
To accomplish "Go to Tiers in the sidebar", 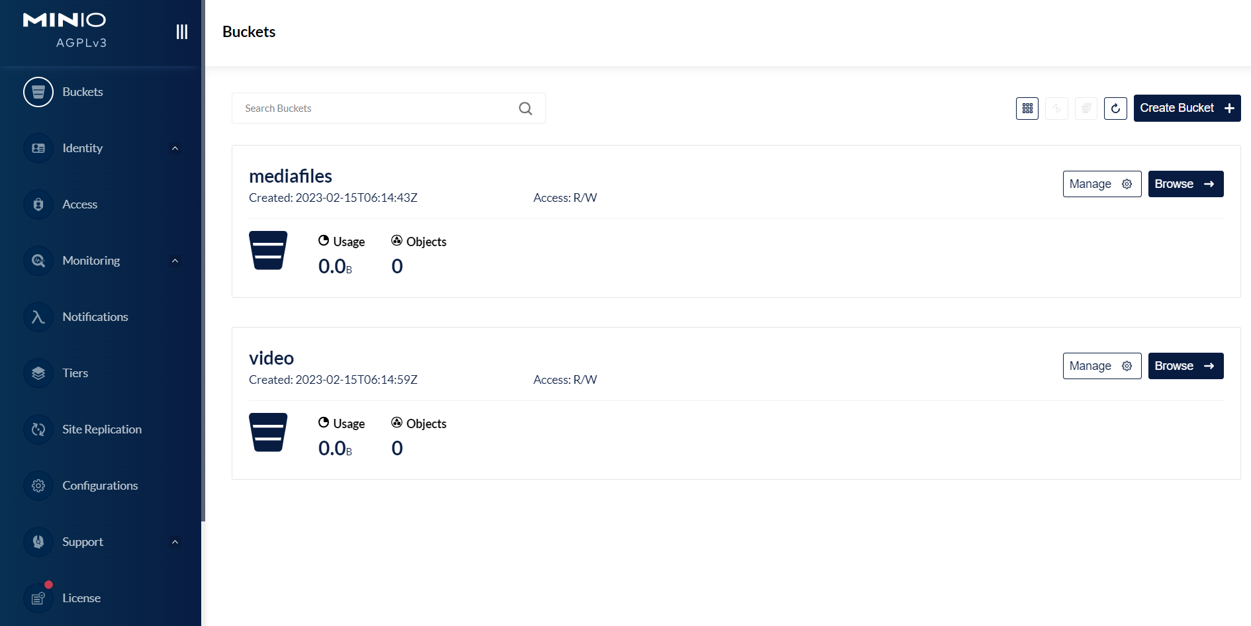I will click(x=75, y=373).
